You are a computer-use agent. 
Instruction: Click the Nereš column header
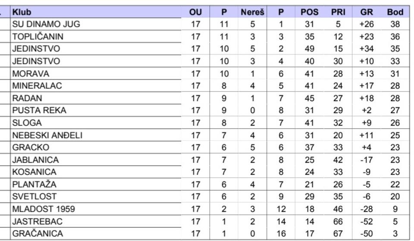[x=253, y=12]
